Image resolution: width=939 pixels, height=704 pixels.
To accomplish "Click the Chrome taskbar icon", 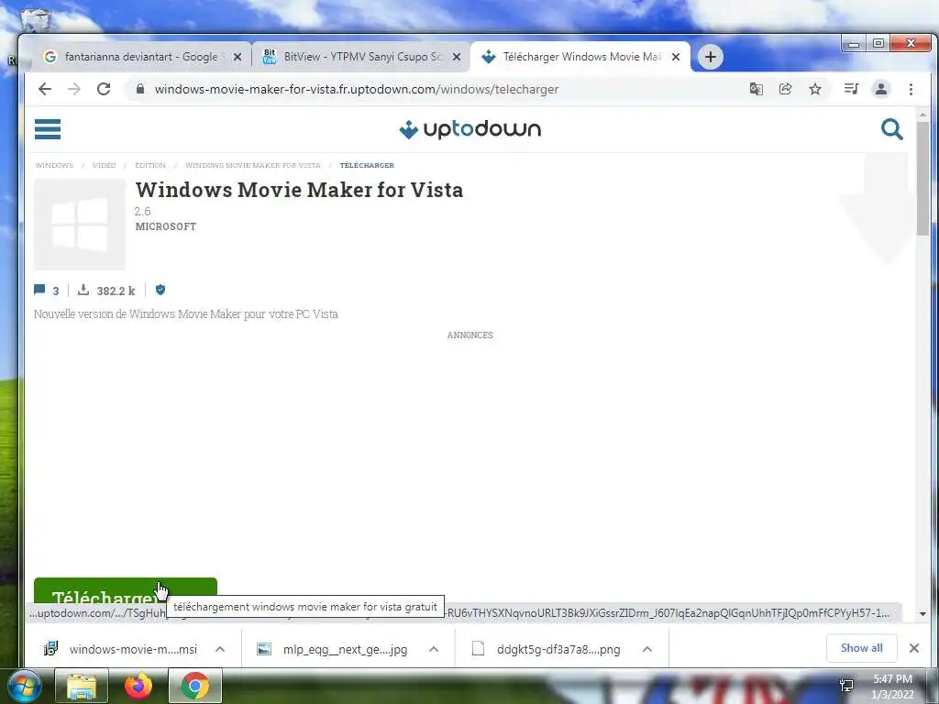I will coord(195,686).
